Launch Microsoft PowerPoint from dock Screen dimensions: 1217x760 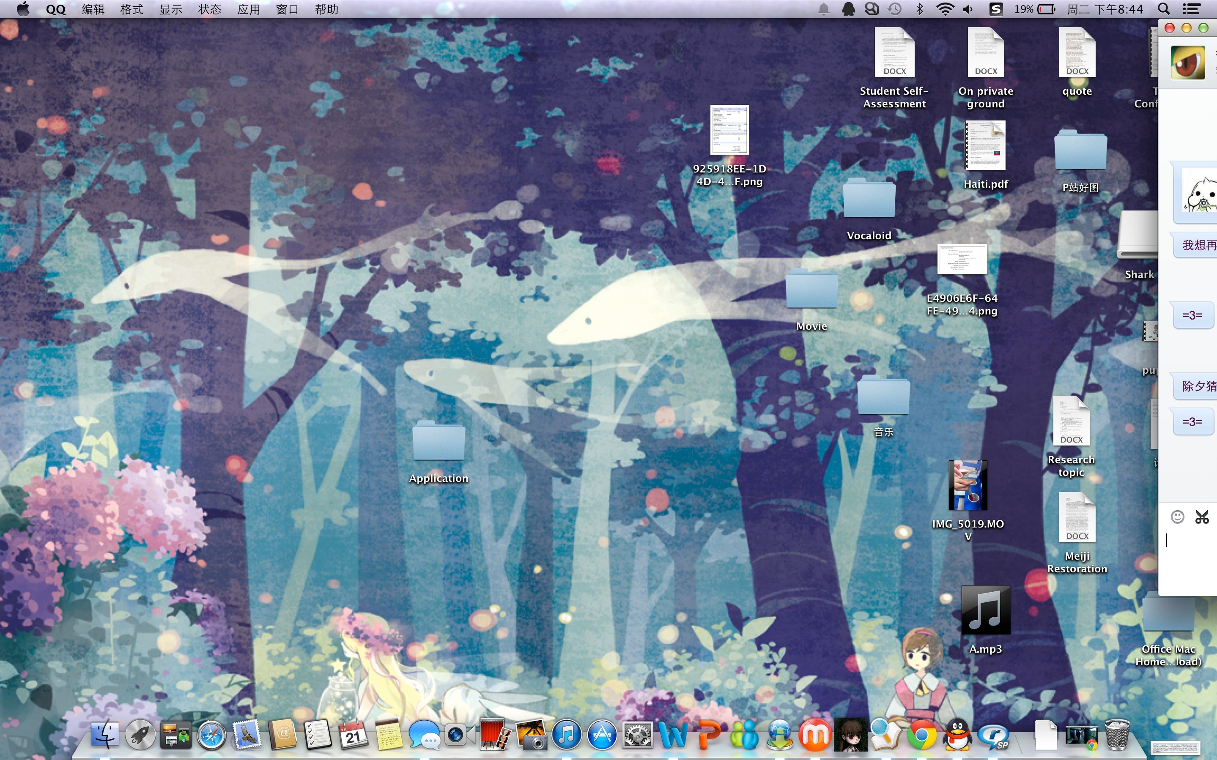pos(709,735)
